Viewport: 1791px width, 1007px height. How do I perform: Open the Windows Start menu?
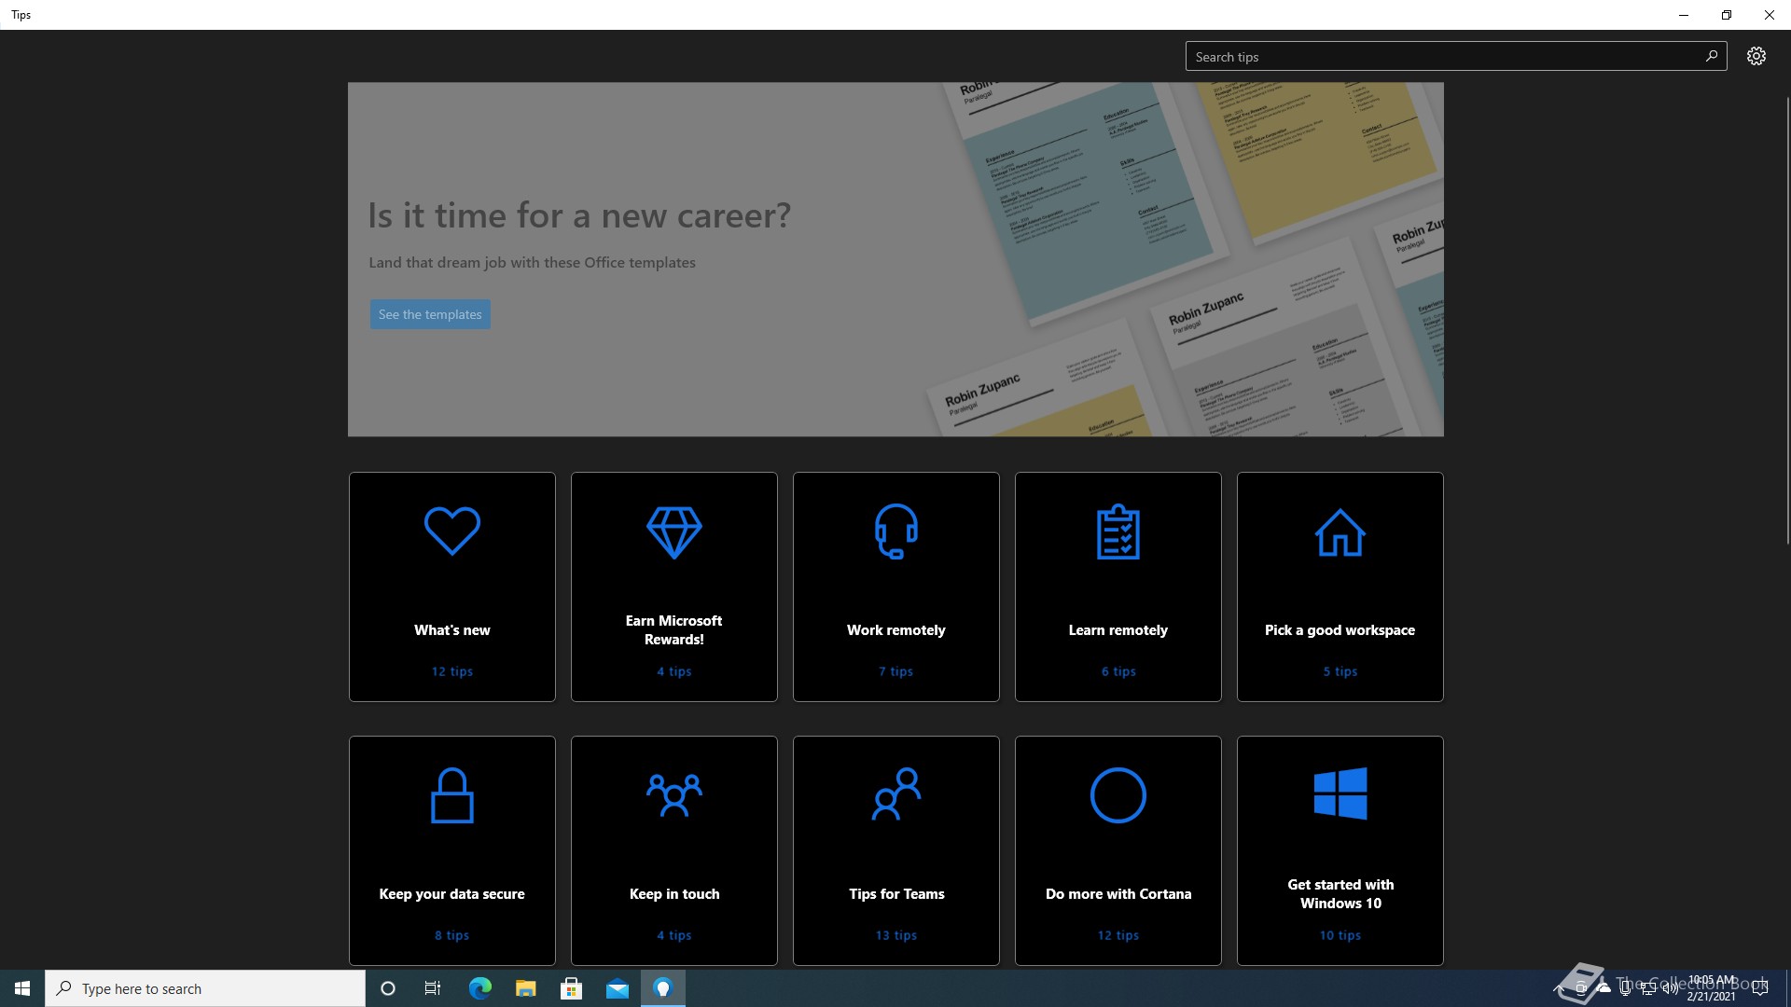coord(22,988)
